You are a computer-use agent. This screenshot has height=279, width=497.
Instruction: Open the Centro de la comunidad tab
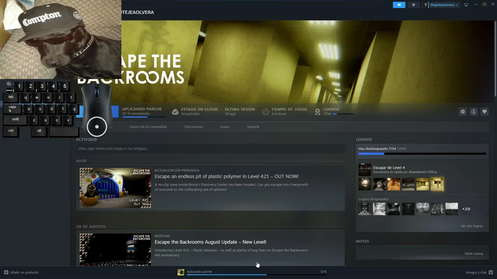click(x=148, y=127)
